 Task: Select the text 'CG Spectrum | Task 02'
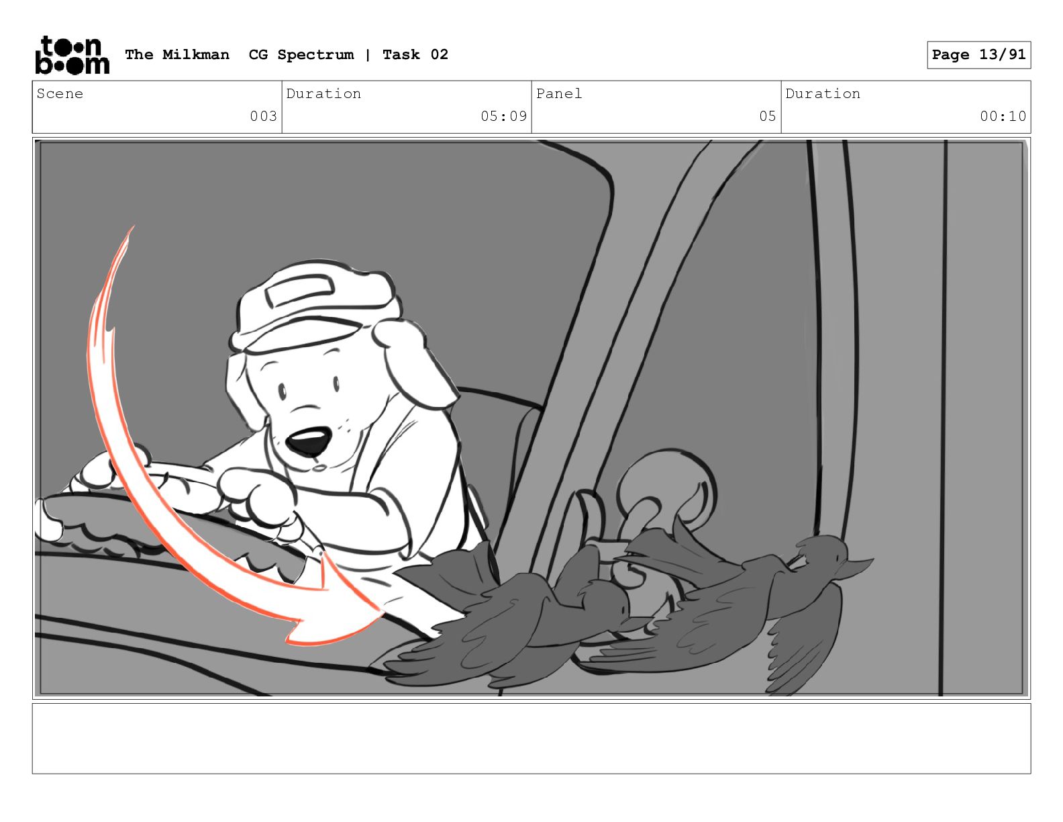tap(348, 54)
